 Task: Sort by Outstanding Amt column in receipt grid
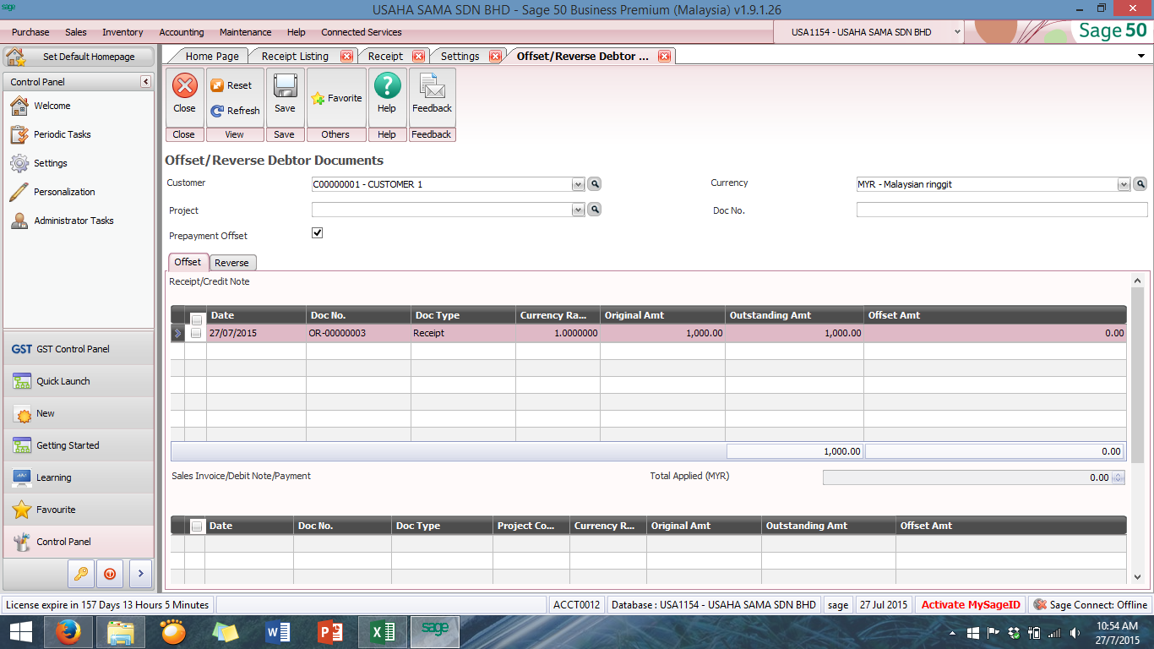tap(794, 315)
